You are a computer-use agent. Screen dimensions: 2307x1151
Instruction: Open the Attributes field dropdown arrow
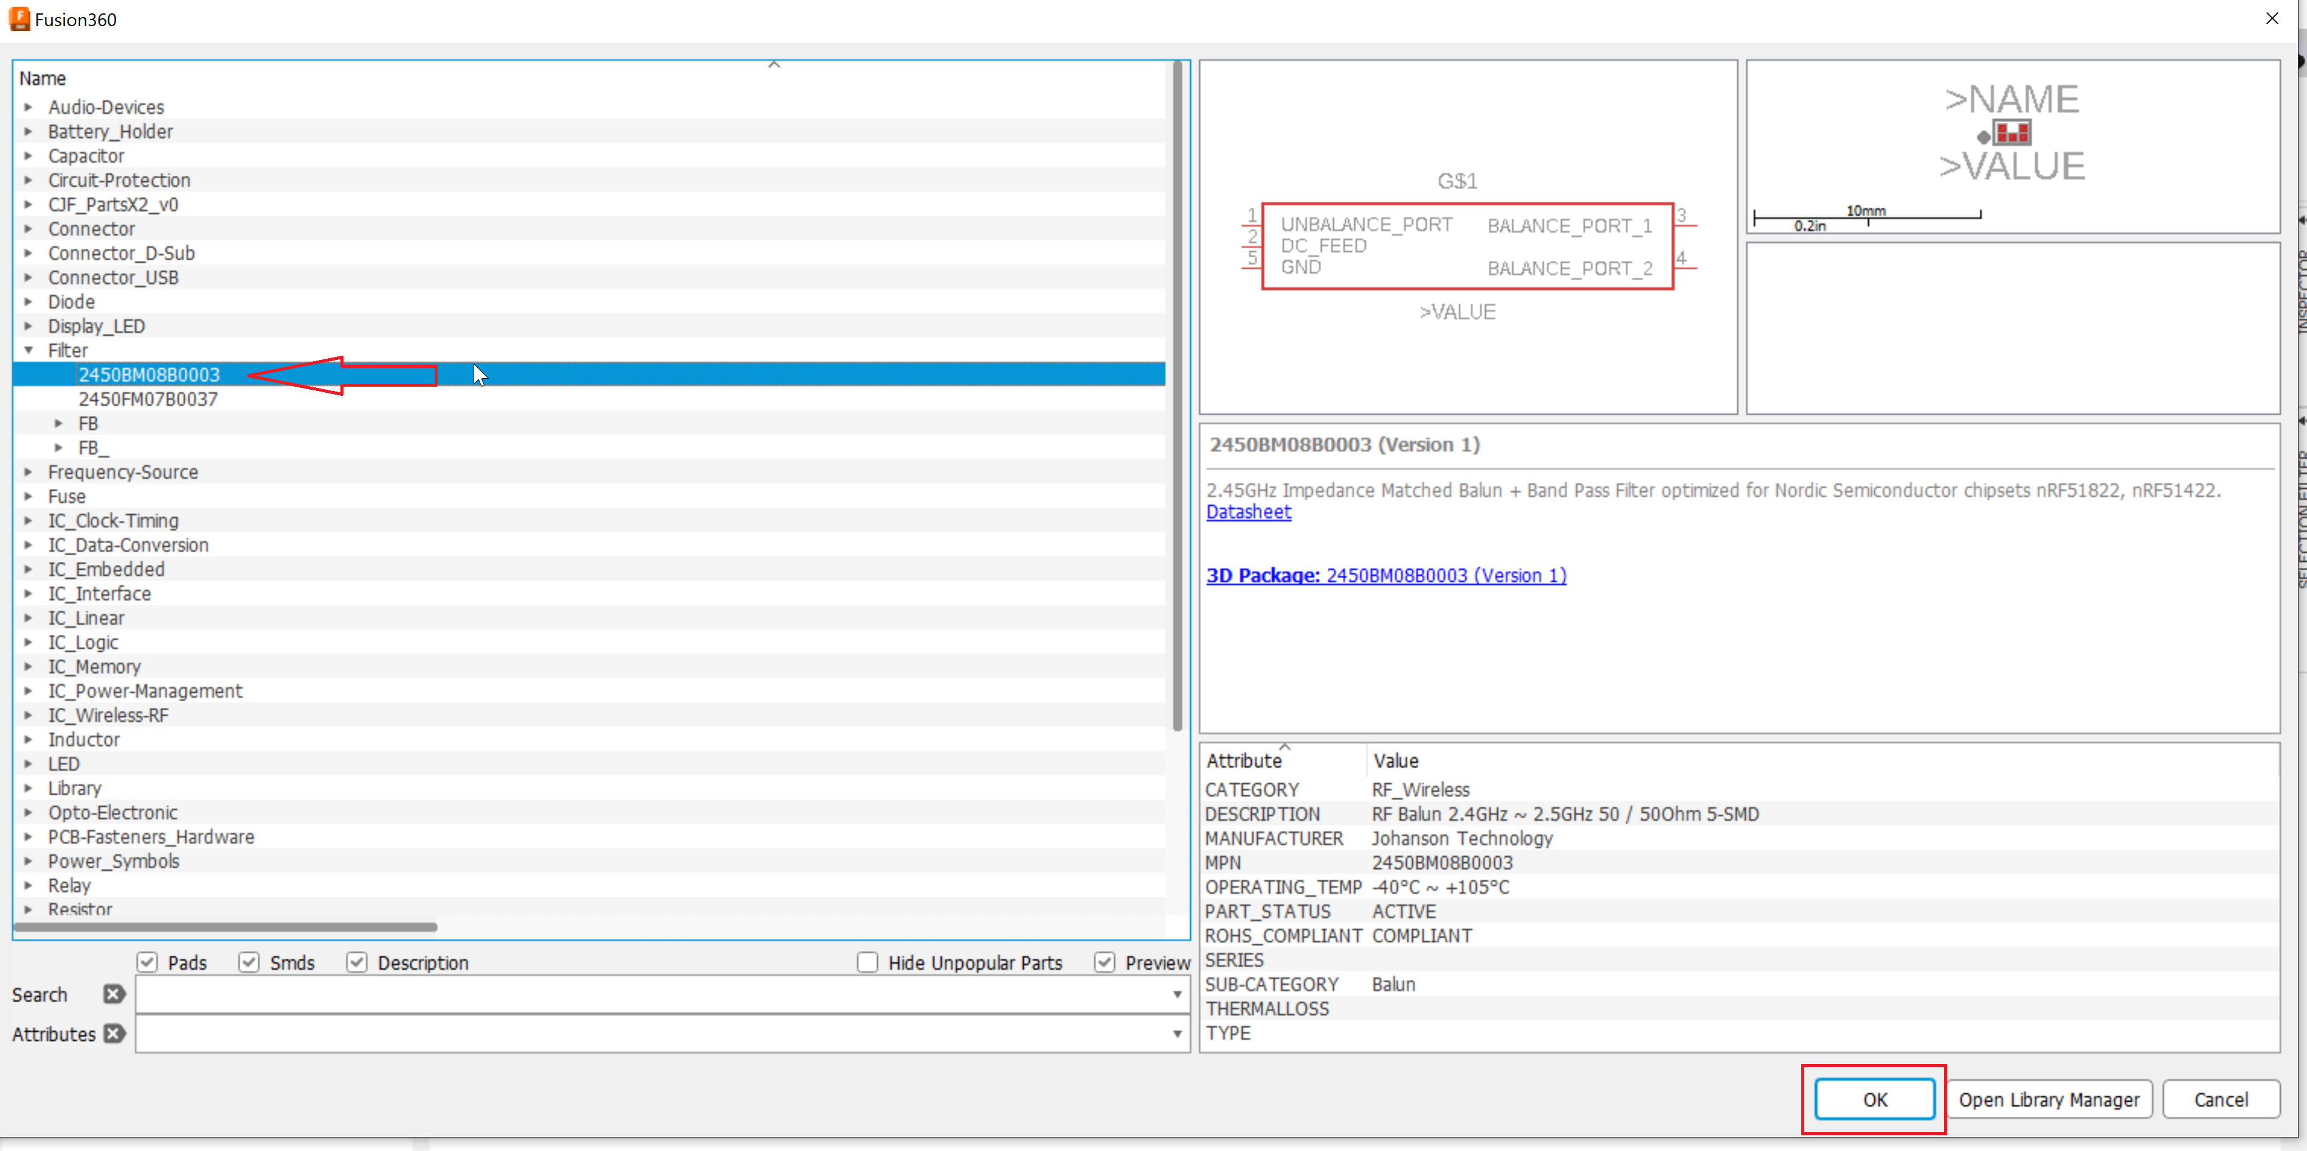pos(1177,1034)
